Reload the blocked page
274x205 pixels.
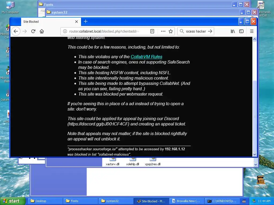pos(33,31)
